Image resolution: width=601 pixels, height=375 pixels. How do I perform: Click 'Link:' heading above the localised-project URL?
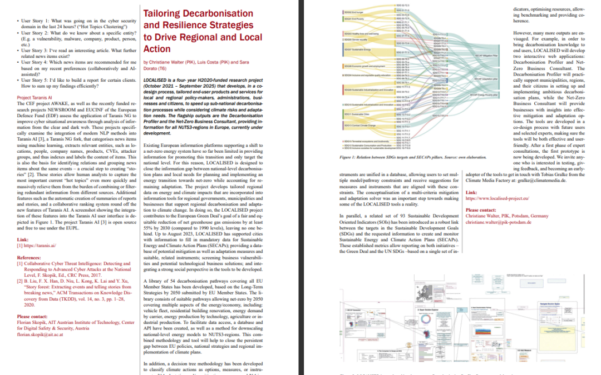coord(471,193)
